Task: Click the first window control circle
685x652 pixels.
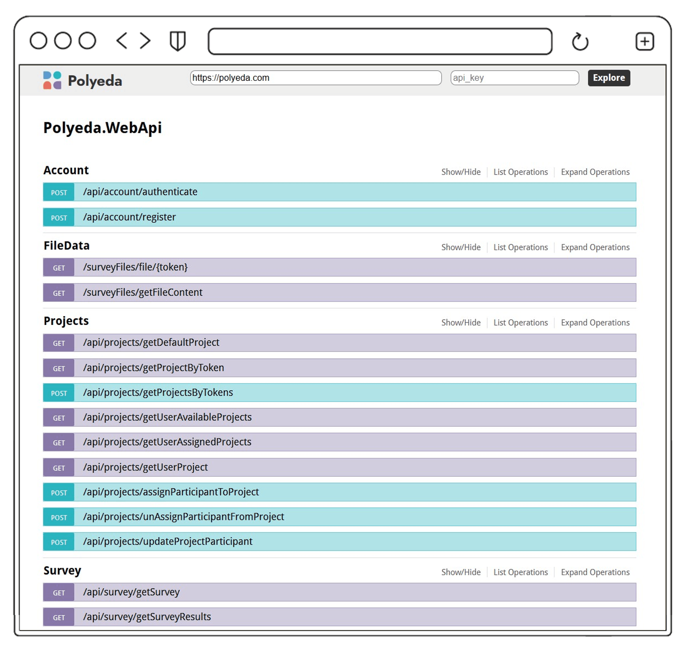Action: [x=39, y=41]
